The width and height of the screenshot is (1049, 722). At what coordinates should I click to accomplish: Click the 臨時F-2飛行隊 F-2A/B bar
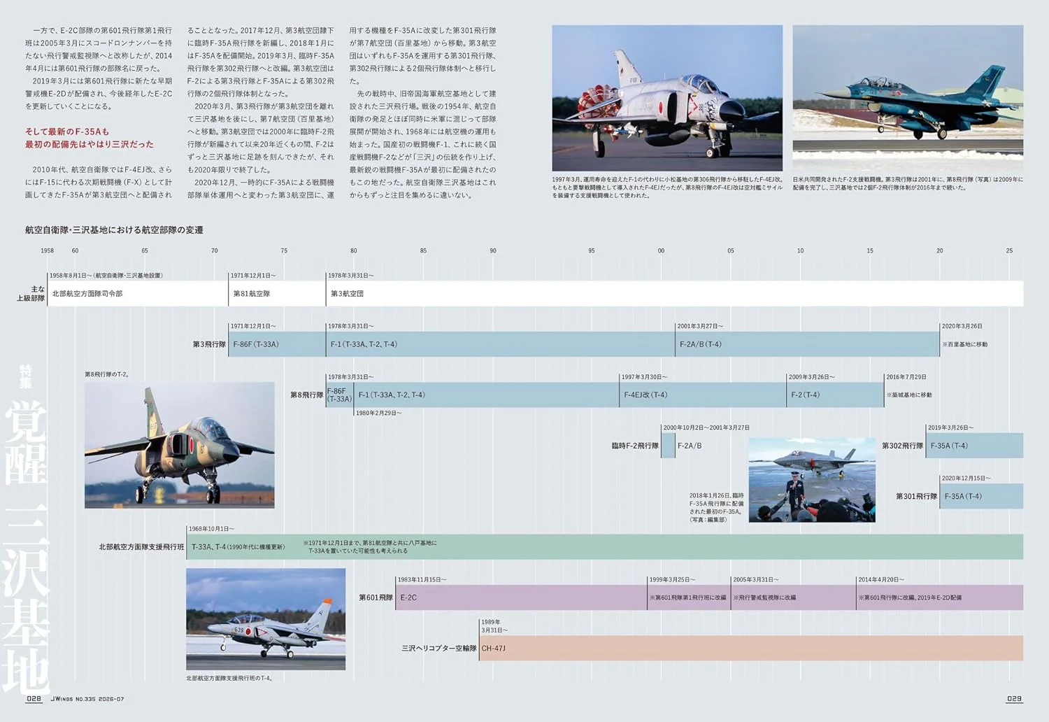coord(668,446)
